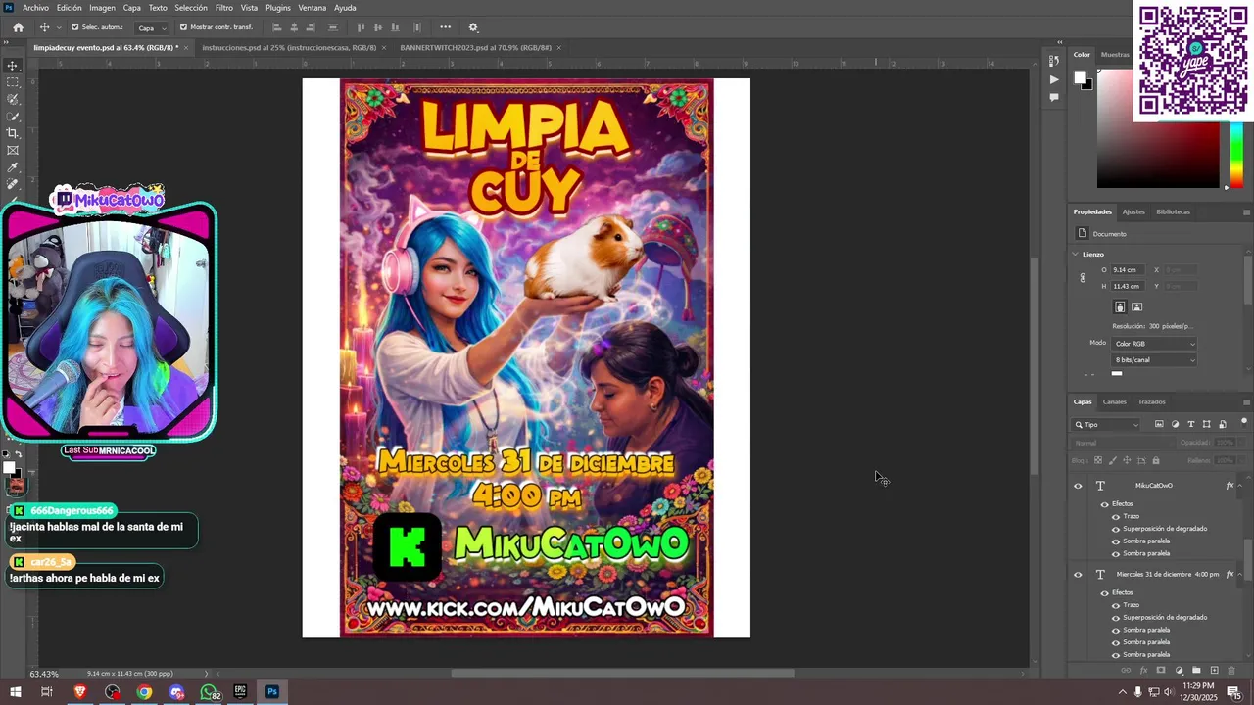Toggle the layer filter on/off switch
This screenshot has height=705, width=1254.
tap(1244, 422)
